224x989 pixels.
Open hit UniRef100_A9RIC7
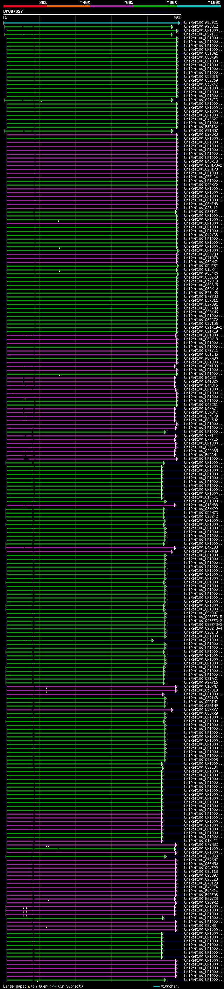click(x=201, y=34)
